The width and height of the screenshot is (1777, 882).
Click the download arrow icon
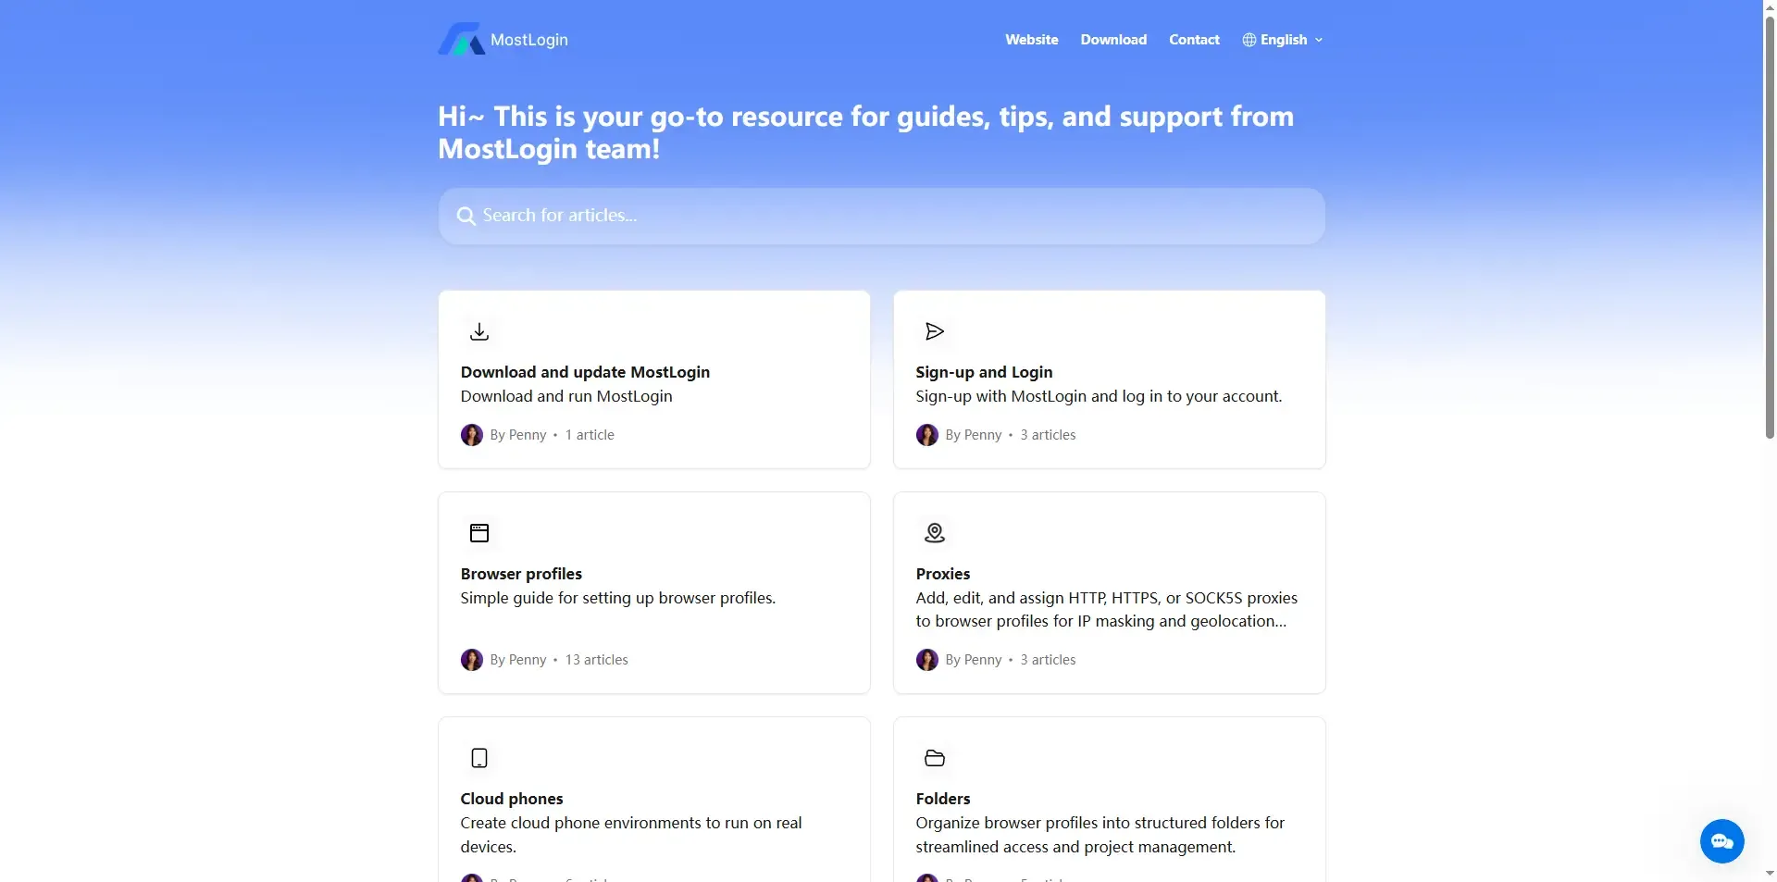479,331
